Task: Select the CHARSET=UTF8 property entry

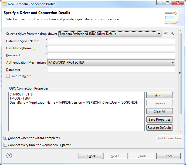Action: 21,94
